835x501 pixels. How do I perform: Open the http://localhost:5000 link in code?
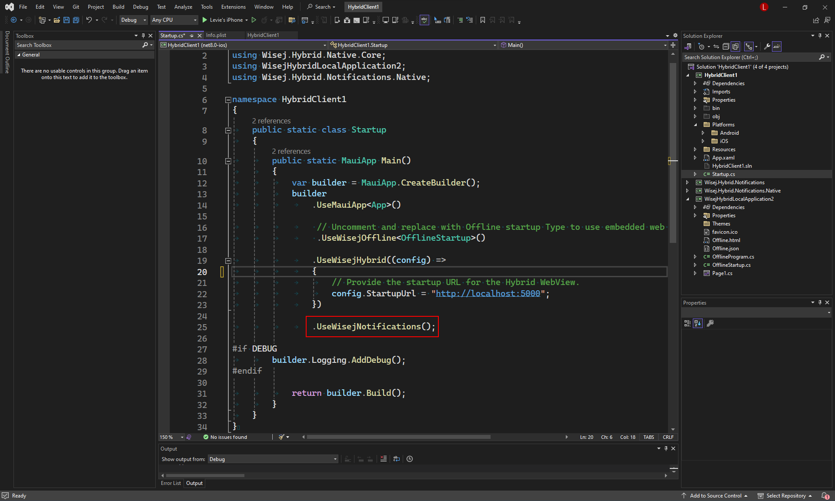click(488, 294)
